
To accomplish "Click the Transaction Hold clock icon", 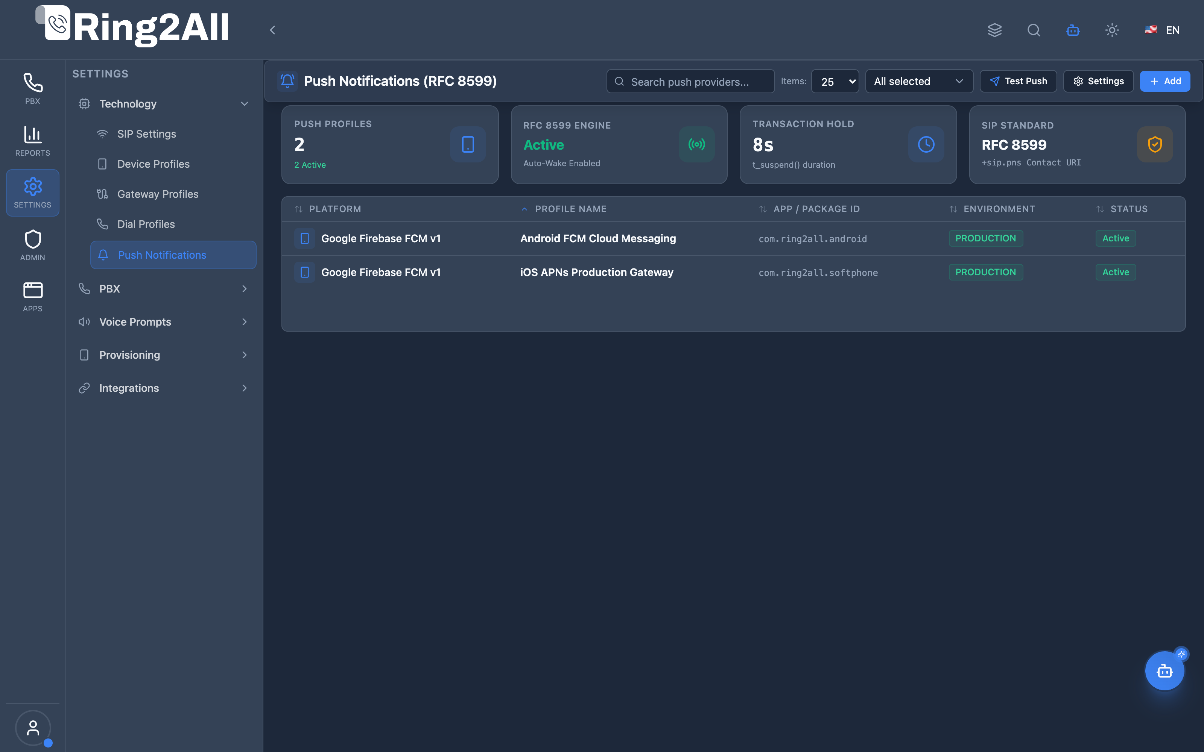I will click(x=926, y=144).
